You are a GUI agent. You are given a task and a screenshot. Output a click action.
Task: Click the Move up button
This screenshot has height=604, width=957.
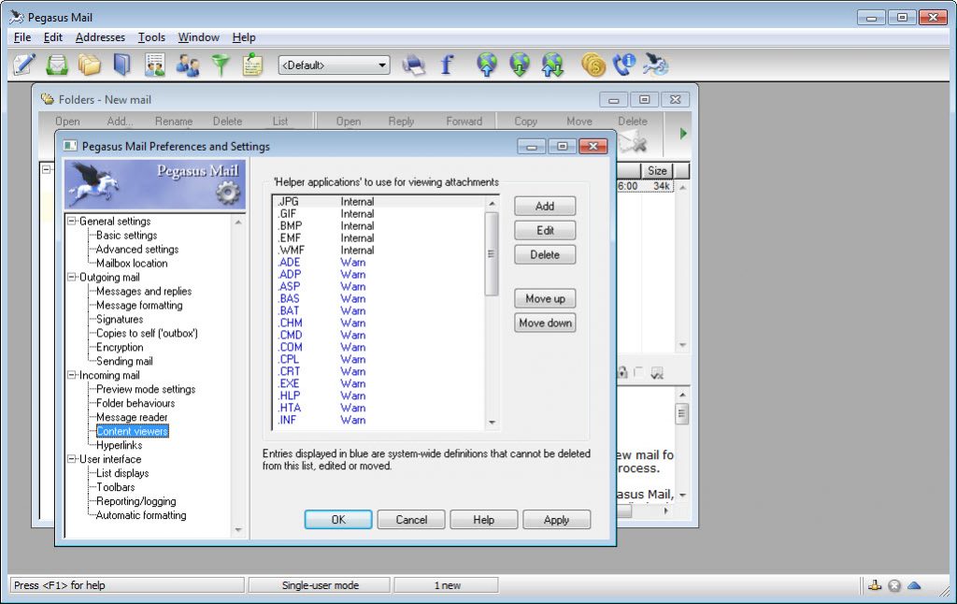pyautogui.click(x=545, y=298)
